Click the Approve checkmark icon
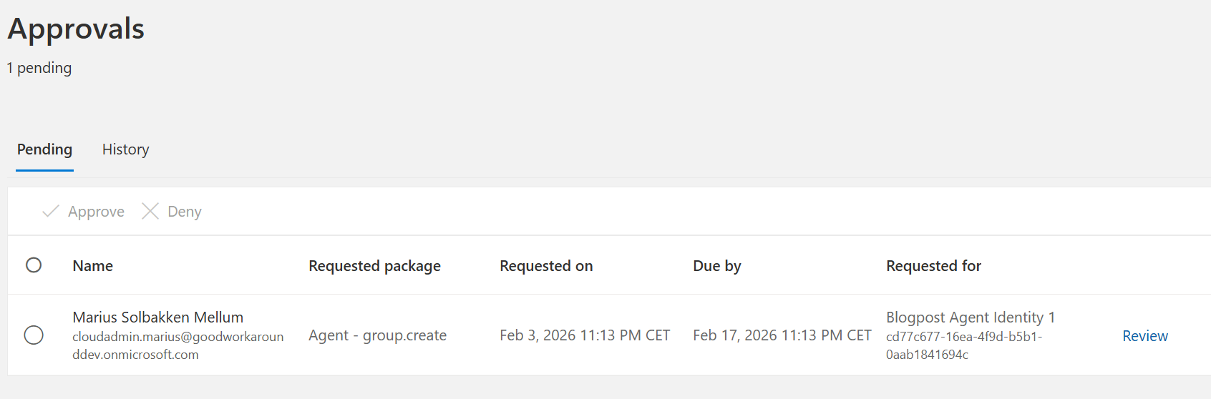 tap(50, 211)
